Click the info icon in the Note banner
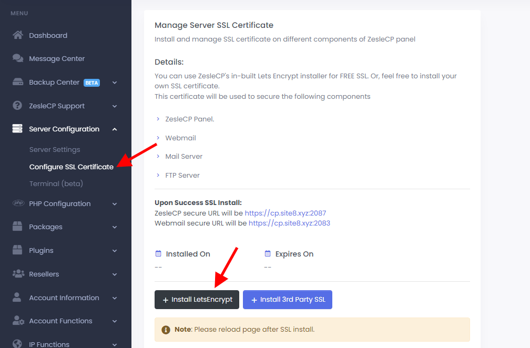Screen dimensions: 530x348 (166, 330)
